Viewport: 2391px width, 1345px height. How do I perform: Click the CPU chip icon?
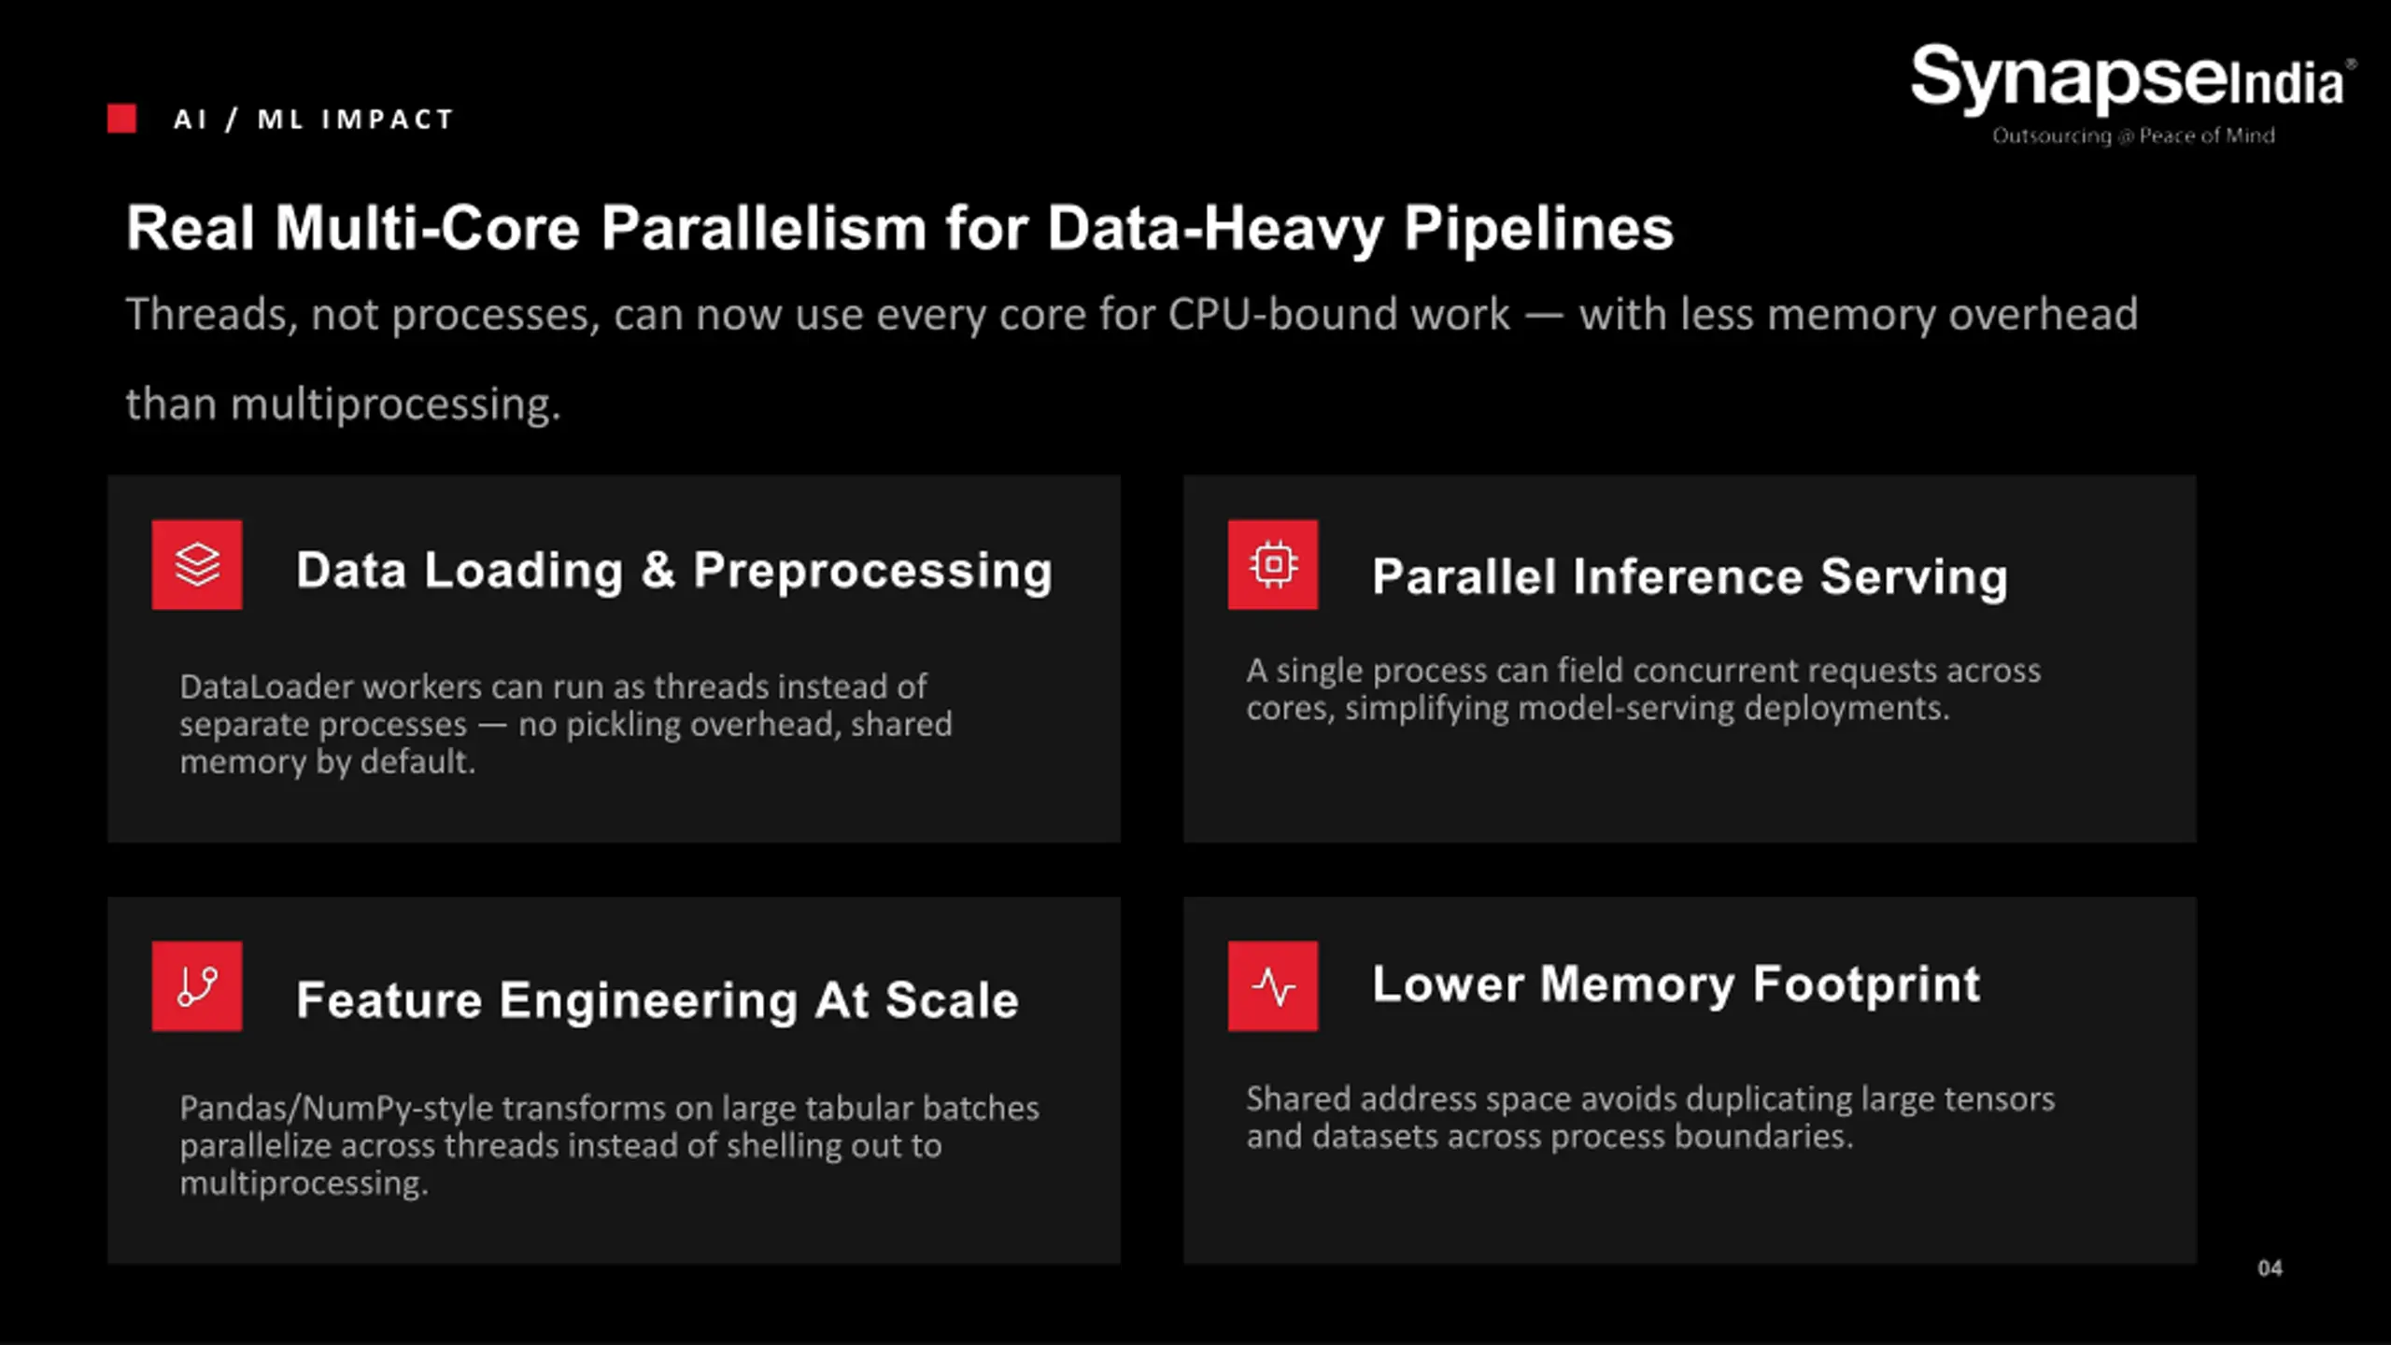[x=1273, y=565]
